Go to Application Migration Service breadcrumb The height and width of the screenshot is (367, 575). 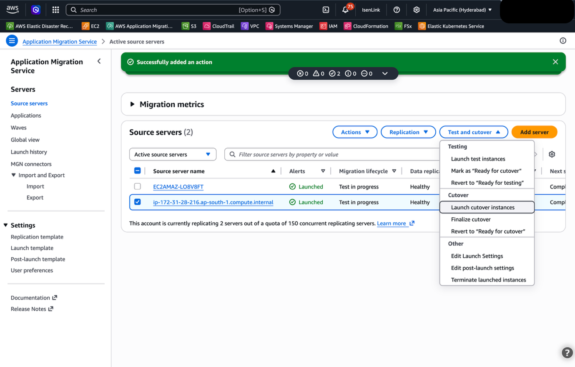tap(60, 41)
